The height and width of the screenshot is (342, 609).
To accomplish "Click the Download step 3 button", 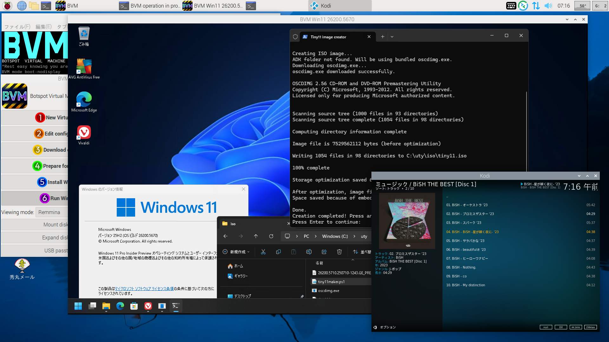I will pyautogui.click(x=34, y=150).
